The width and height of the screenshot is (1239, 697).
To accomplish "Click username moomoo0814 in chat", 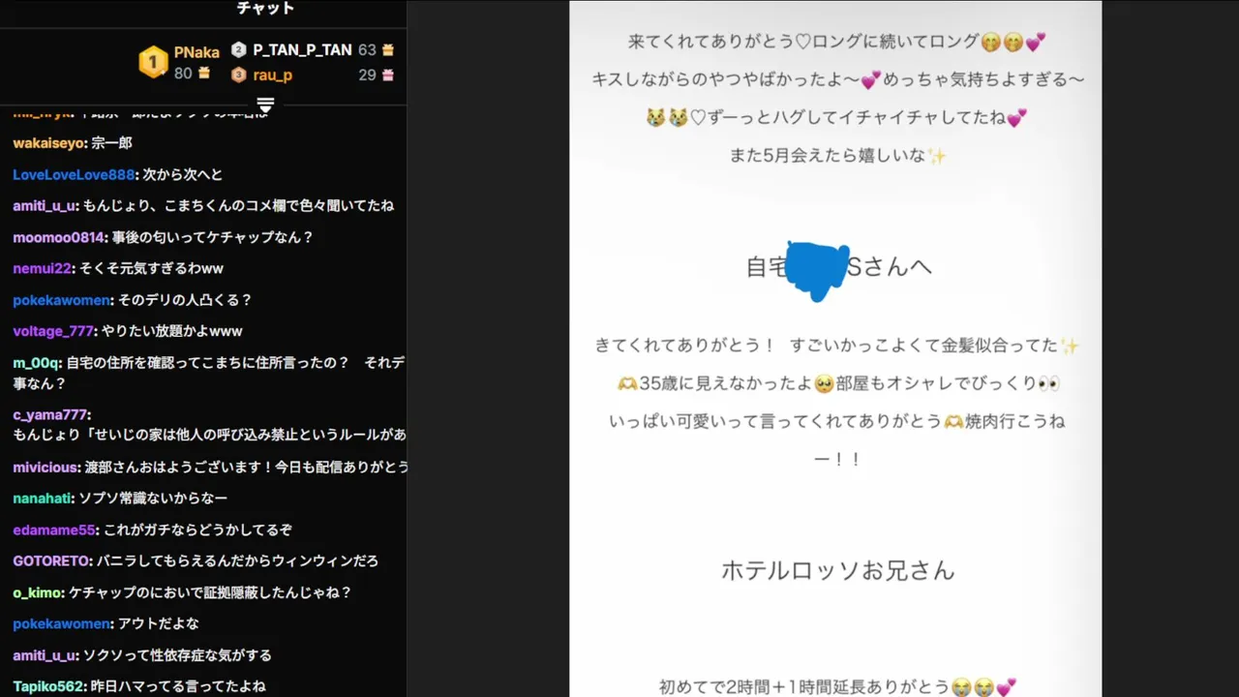I will (x=58, y=237).
